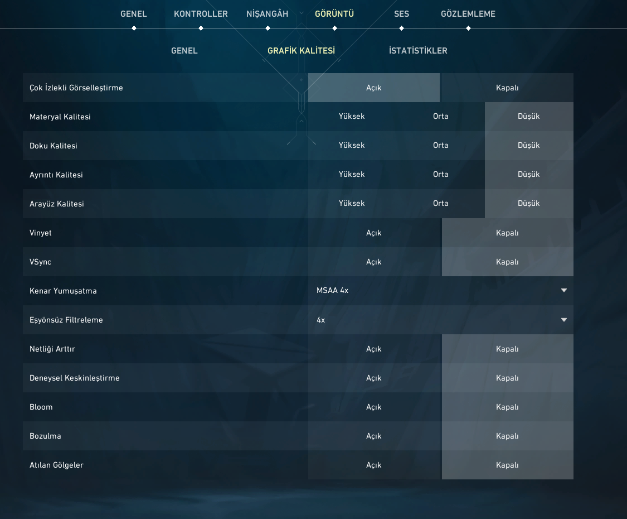
Task: Choose Yüksek for Materyal Kalitesi
Action: (352, 117)
